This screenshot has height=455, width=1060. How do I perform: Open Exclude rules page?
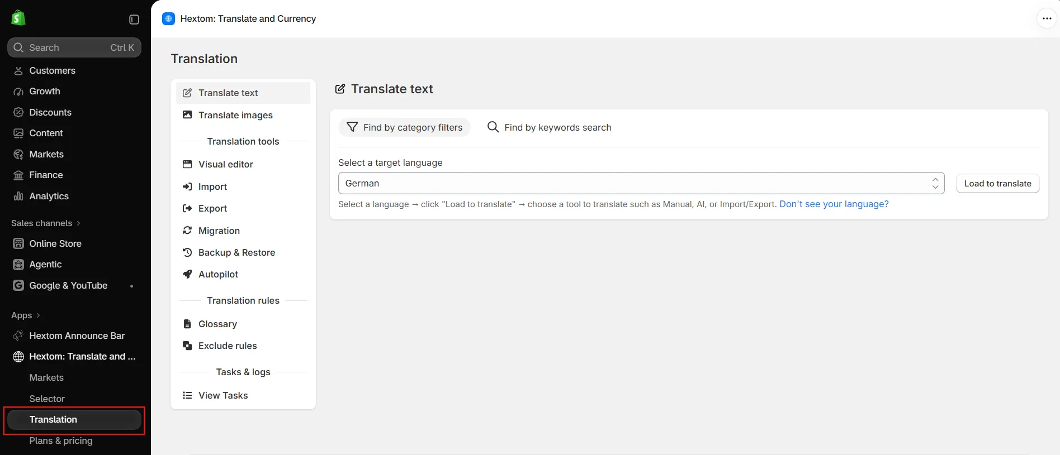coord(243,346)
